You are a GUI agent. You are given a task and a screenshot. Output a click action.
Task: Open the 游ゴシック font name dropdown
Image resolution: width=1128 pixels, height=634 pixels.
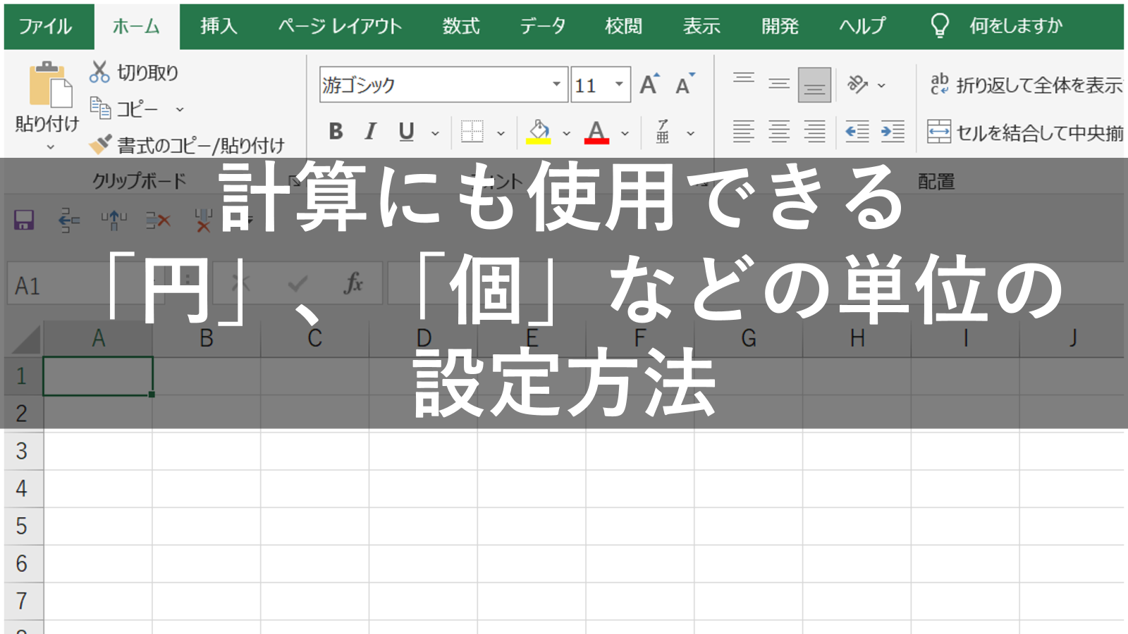point(557,85)
